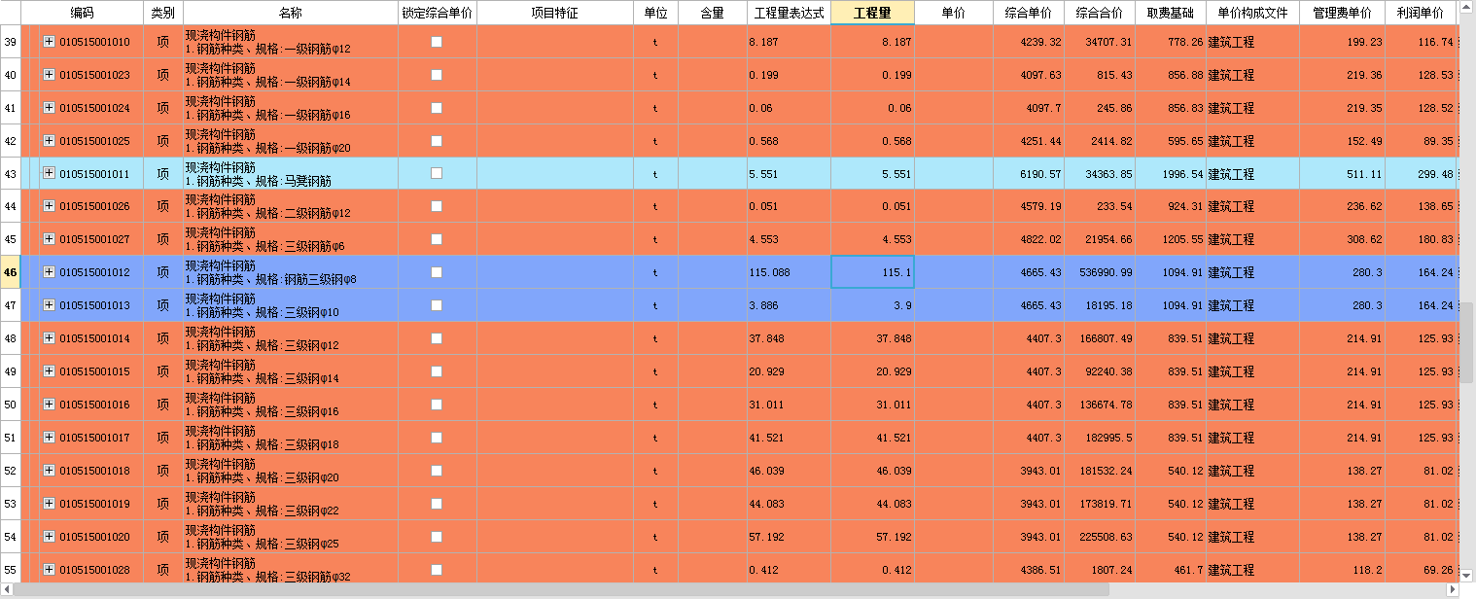Click the scroll-right arrow at bottom
Screen dimensions: 1476x599
pos(1452,590)
